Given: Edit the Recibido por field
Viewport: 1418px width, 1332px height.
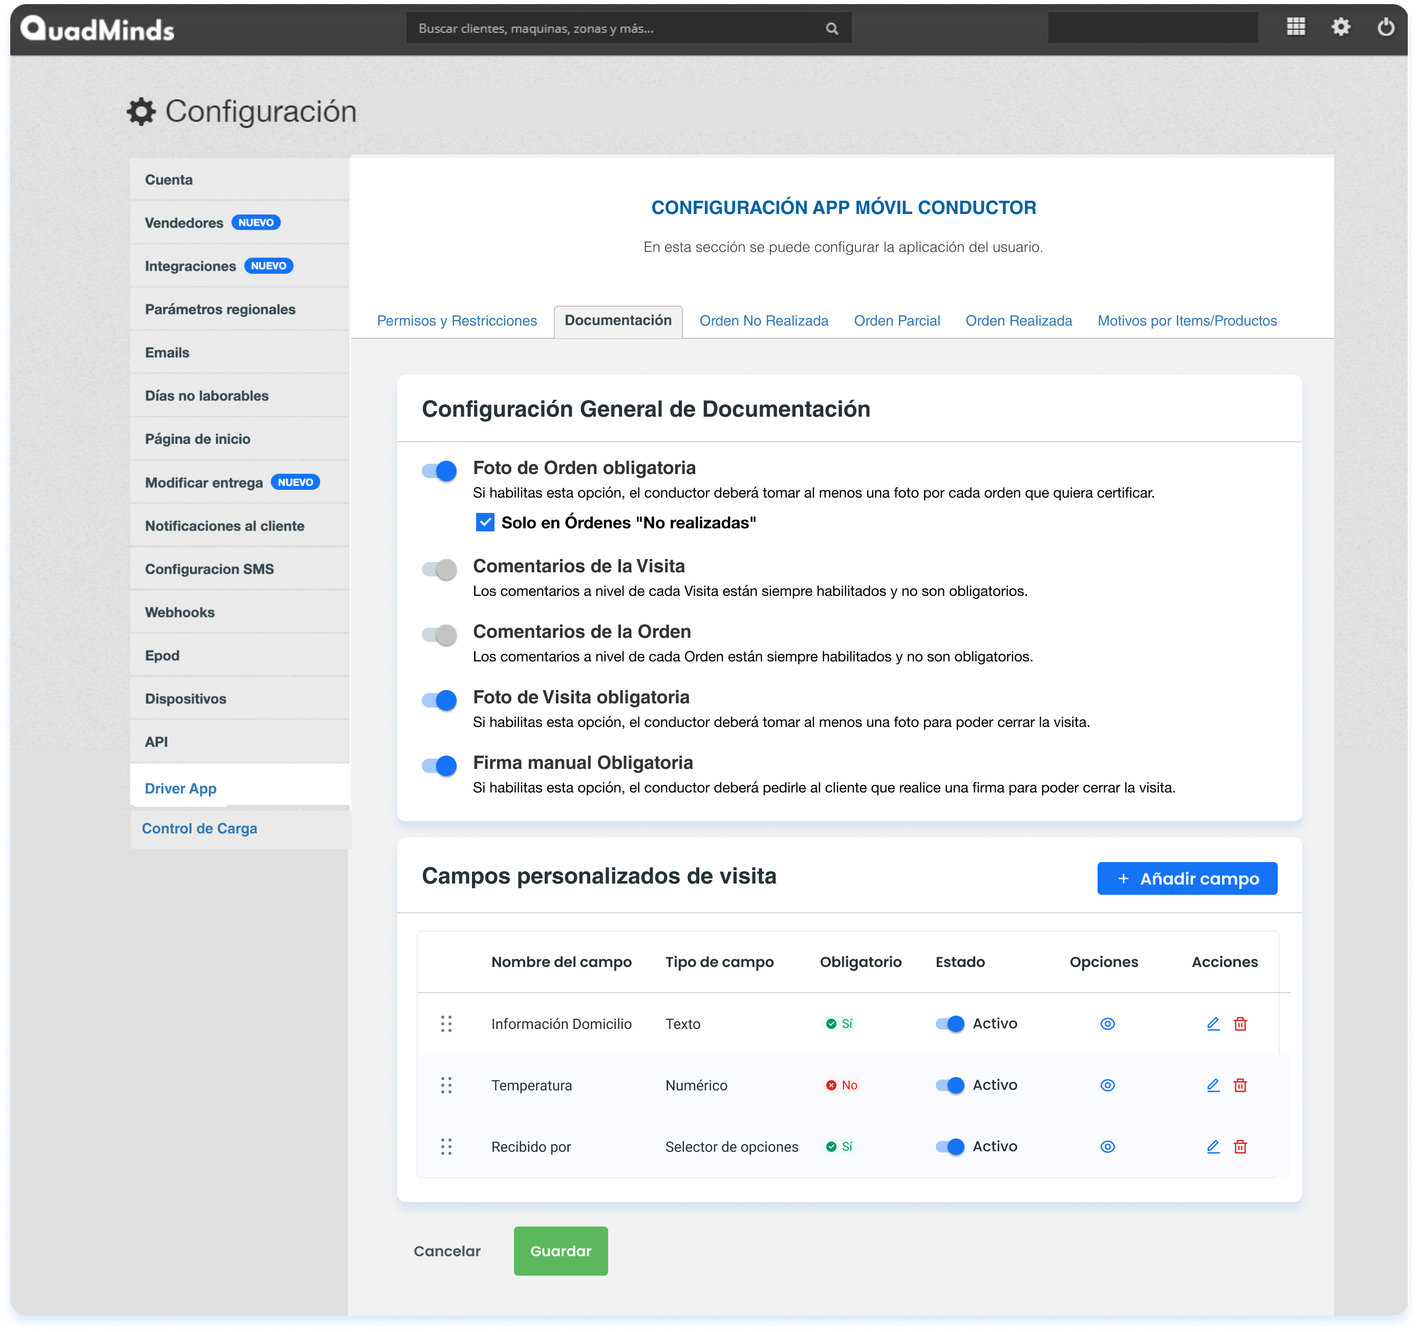Looking at the screenshot, I should [1213, 1147].
